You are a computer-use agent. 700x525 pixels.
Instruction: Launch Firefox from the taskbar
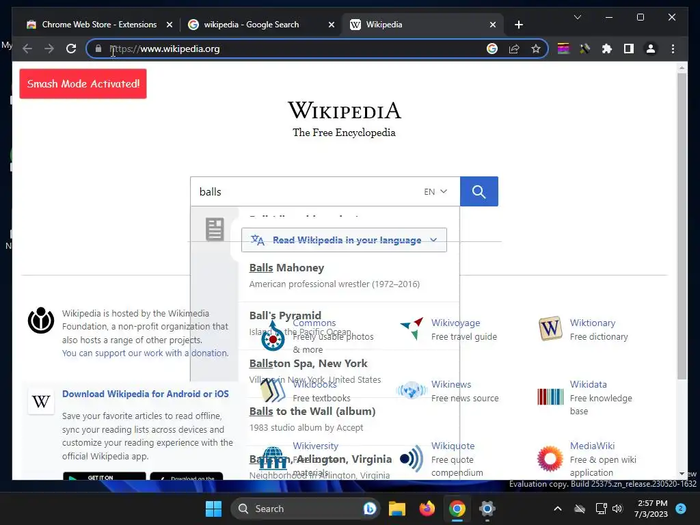[x=427, y=509]
